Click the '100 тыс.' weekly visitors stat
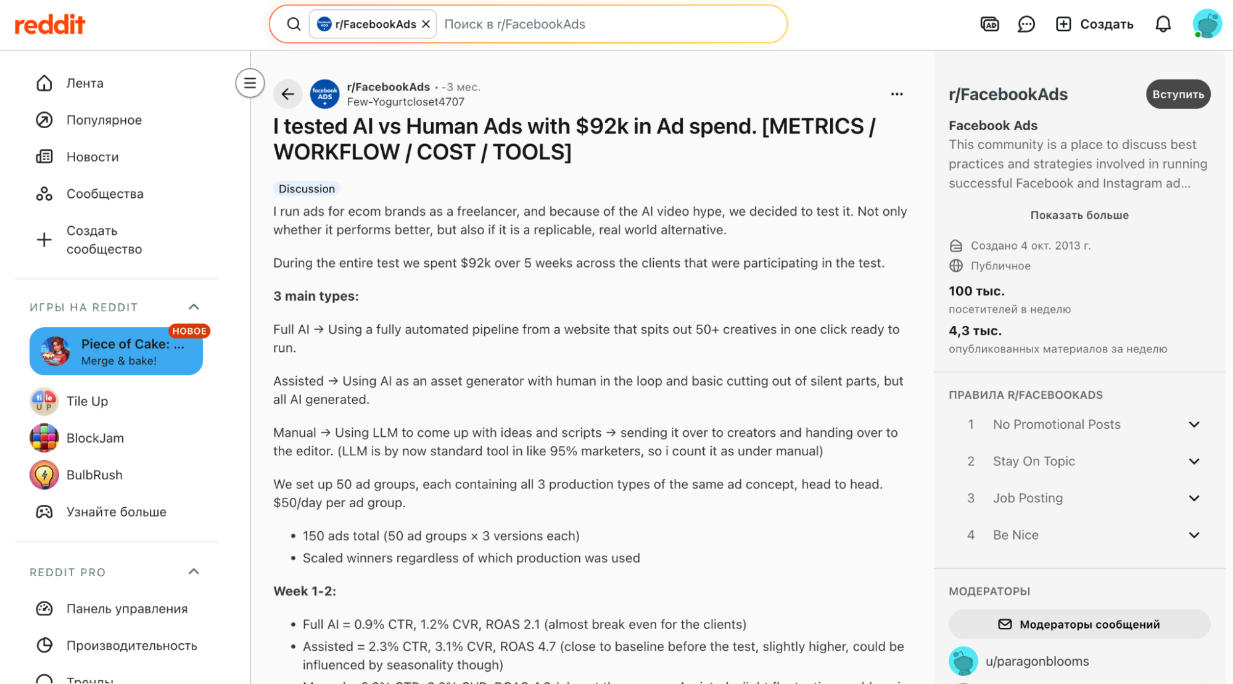Image resolution: width=1233 pixels, height=684 pixels. (976, 291)
